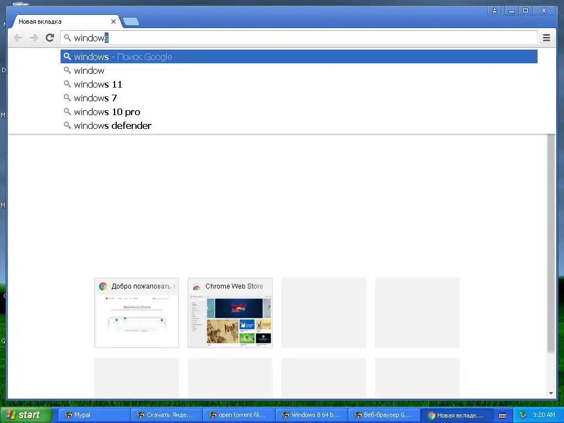Viewport: 564px width, 423px height.
Task: Click the 3:20 AM taskbar clock
Action: (544, 415)
